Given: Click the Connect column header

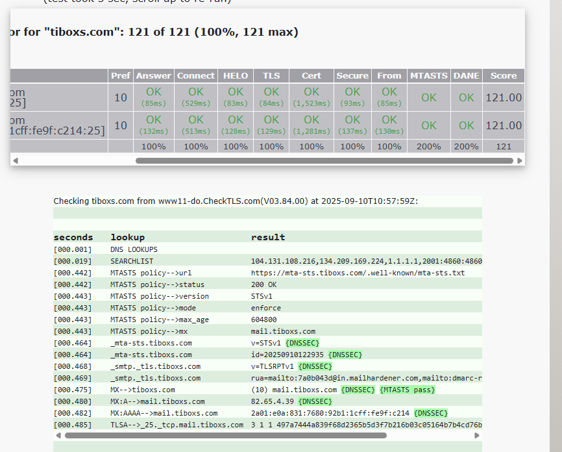Looking at the screenshot, I should click(196, 76).
